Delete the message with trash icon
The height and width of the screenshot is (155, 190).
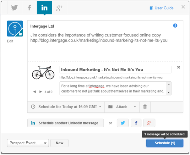point(145,107)
